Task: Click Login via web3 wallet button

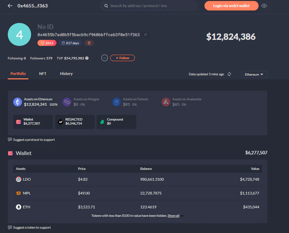Action: pos(231,6)
